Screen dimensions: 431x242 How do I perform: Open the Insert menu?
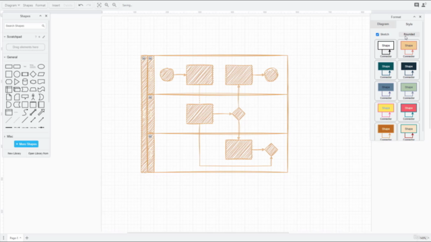click(56, 5)
